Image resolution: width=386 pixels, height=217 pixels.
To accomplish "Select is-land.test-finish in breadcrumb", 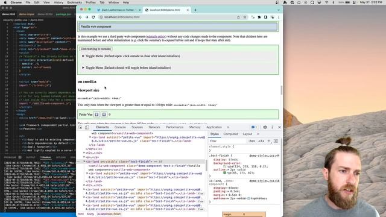I will point(109,214).
